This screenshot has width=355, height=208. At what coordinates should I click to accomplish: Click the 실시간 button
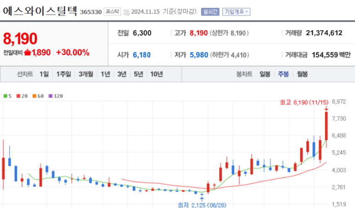click(210, 11)
